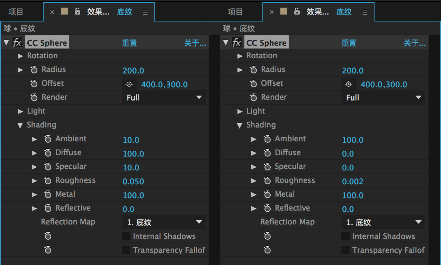Select the right 项目 tab
Screen dimensions: 441x265
point(235,12)
